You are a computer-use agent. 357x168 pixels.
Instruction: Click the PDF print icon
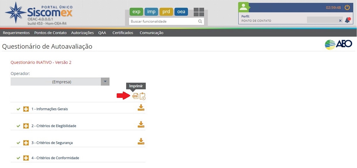click(x=135, y=96)
